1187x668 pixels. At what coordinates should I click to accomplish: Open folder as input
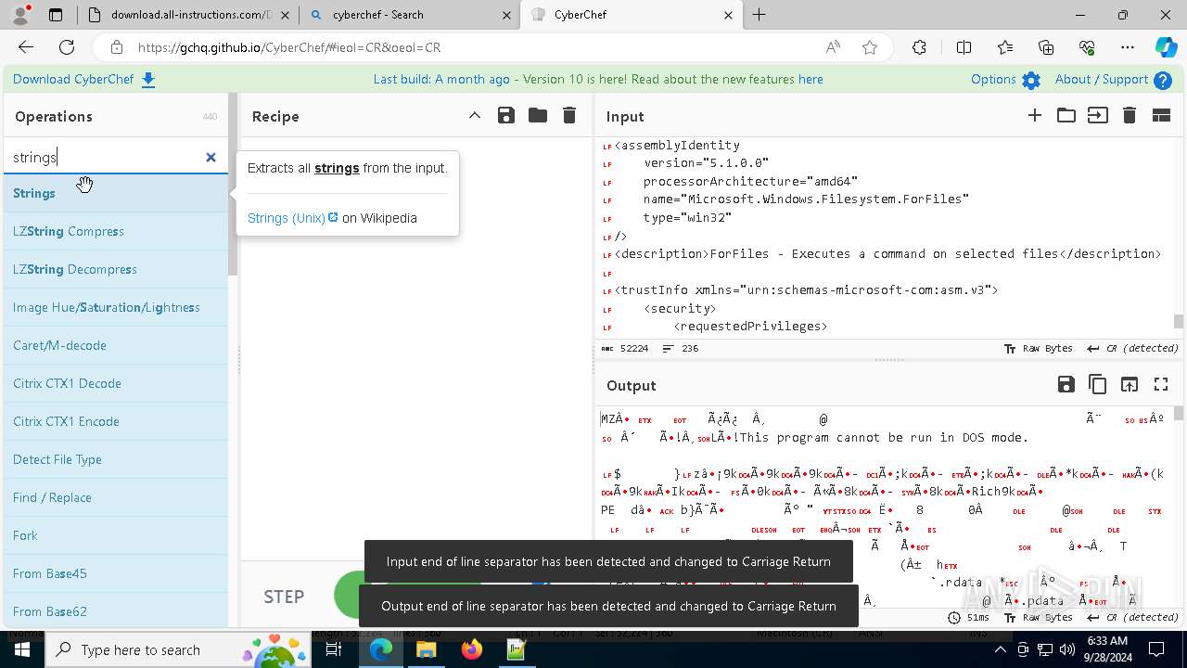point(1066,116)
